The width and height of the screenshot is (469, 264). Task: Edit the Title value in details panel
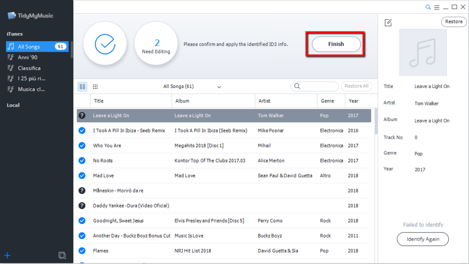click(x=432, y=86)
